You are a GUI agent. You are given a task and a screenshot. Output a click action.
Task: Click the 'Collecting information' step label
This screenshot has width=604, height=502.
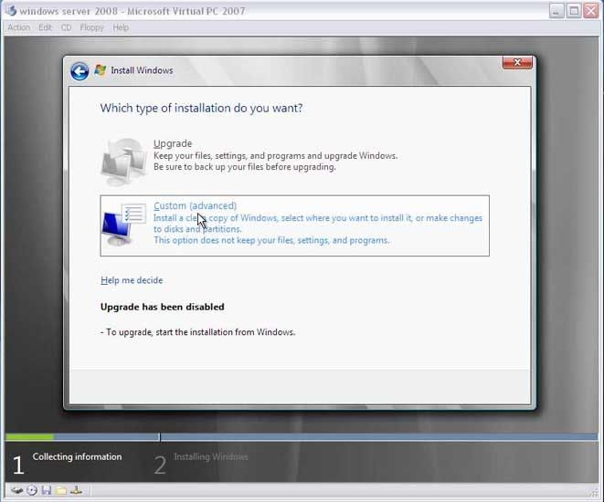(77, 456)
